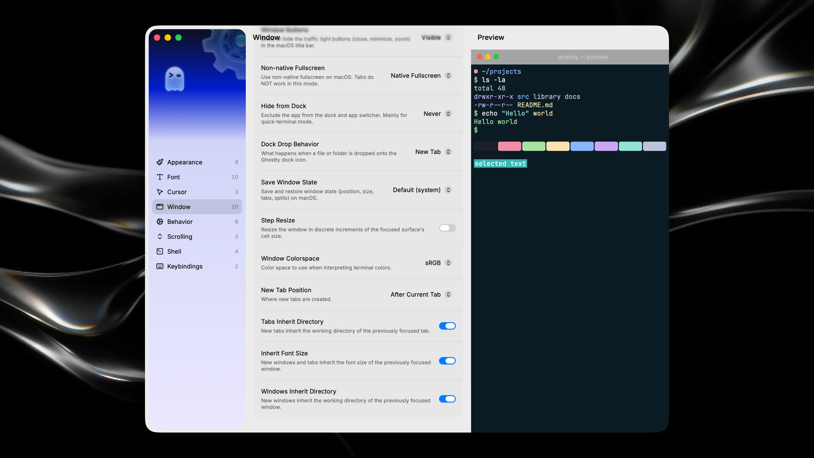814x458 pixels.
Task: Click the 'Step Resize' setting label
Action: point(278,220)
